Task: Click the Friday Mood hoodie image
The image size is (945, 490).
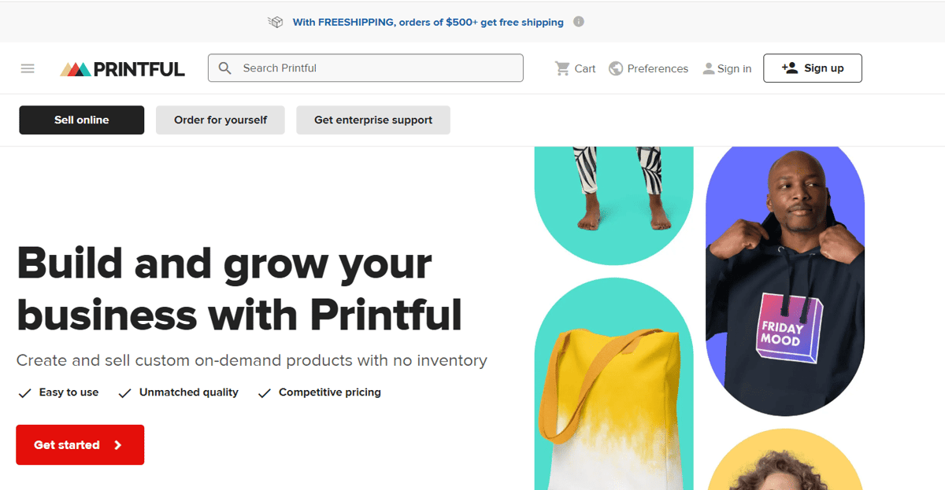Action: tap(785, 282)
